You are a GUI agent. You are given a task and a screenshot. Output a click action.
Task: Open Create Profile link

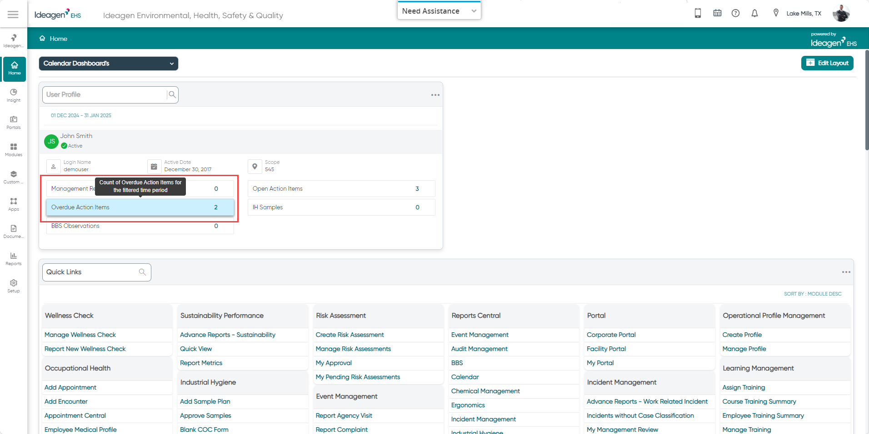coord(742,335)
